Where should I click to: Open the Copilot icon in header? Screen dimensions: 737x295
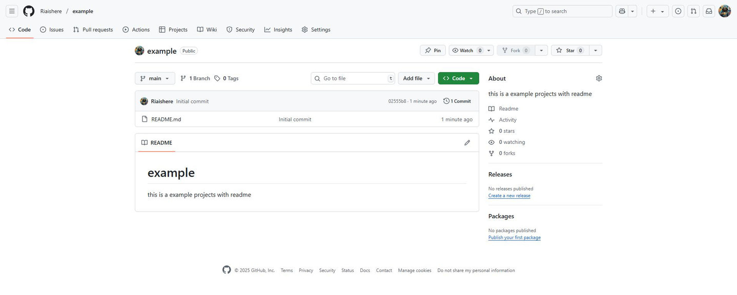622,11
